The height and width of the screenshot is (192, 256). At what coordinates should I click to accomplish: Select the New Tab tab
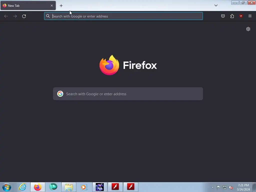click(x=28, y=5)
